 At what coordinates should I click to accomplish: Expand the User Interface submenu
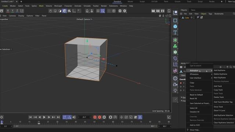click(199, 78)
